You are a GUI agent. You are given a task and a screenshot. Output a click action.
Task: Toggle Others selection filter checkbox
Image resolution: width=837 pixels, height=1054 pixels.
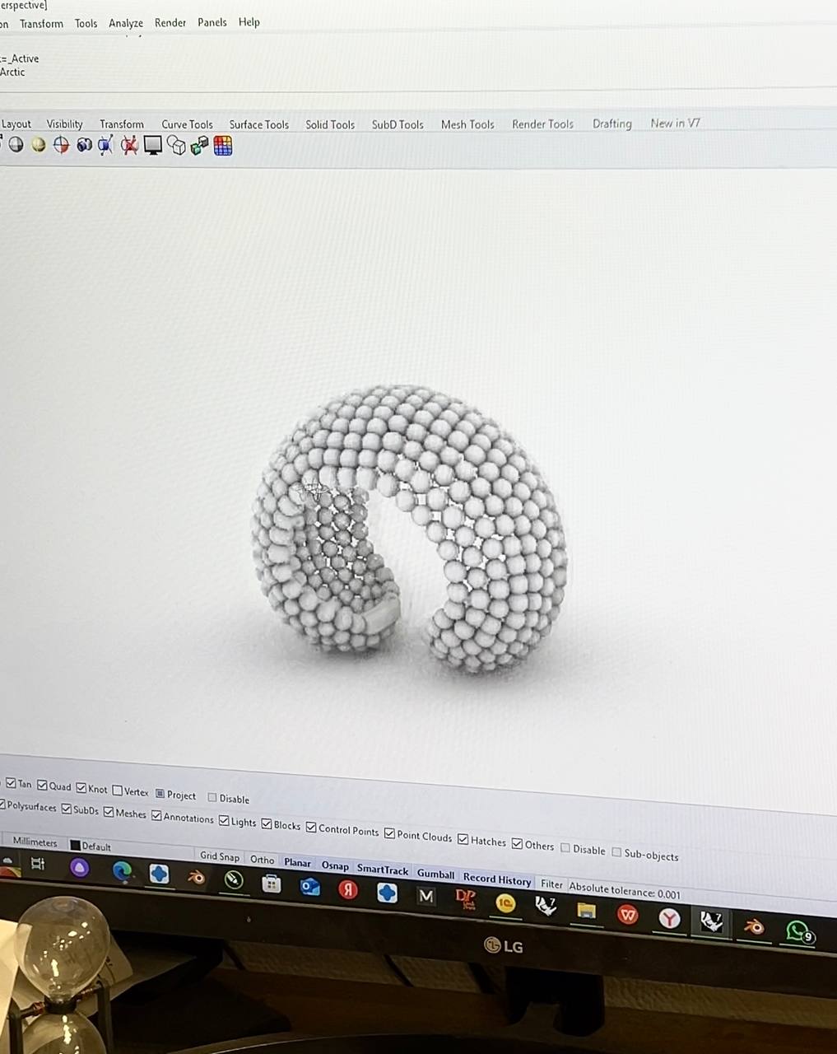pyautogui.click(x=517, y=843)
